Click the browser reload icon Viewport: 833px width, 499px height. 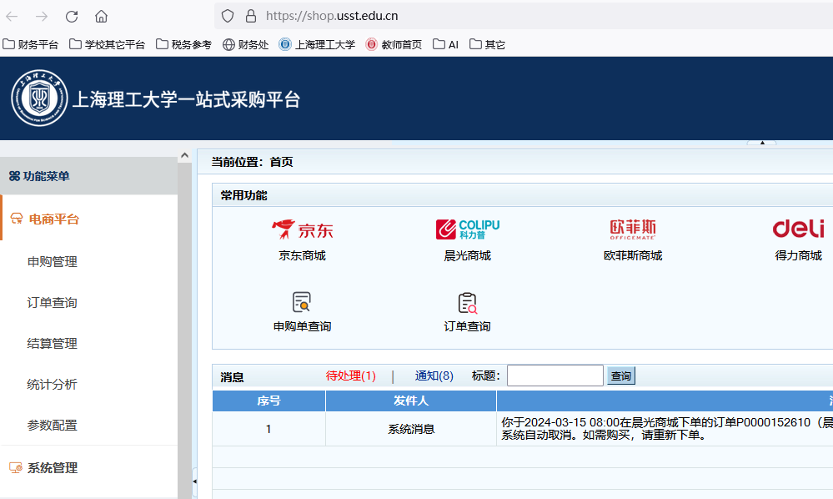click(x=72, y=16)
